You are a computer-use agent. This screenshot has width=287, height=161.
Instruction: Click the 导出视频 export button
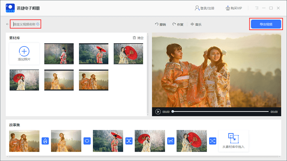pyautogui.click(x=266, y=24)
